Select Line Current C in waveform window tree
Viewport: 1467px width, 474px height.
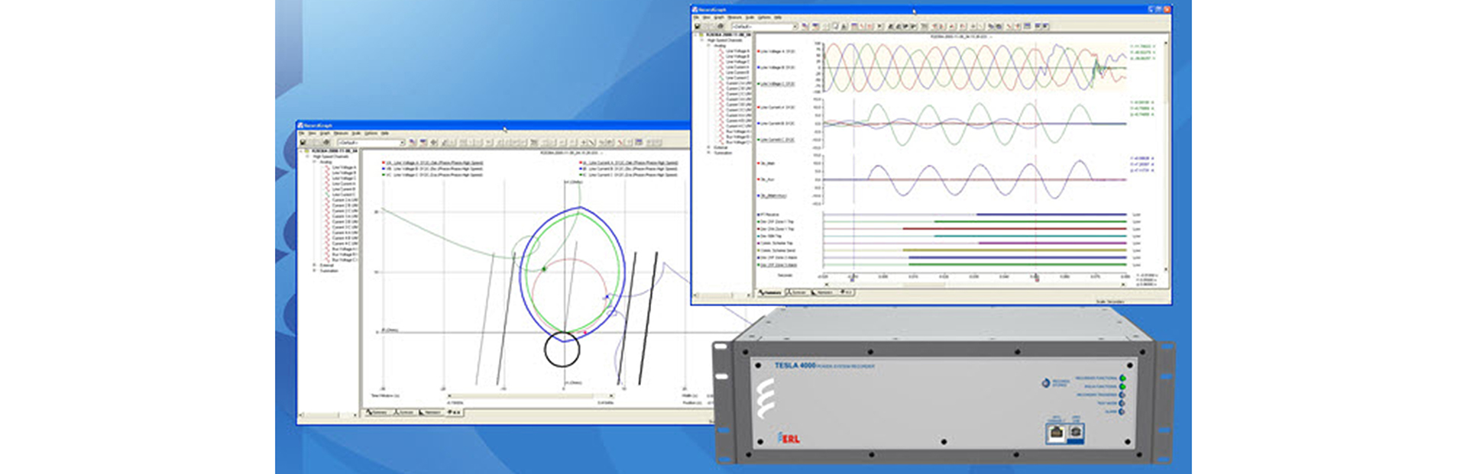click(737, 78)
